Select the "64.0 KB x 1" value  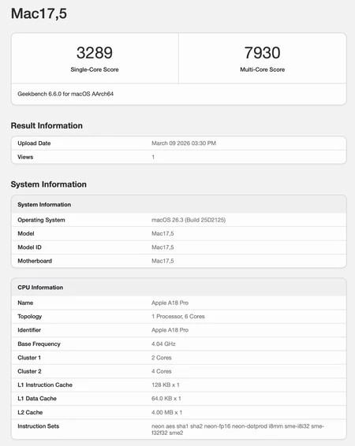tap(166, 399)
